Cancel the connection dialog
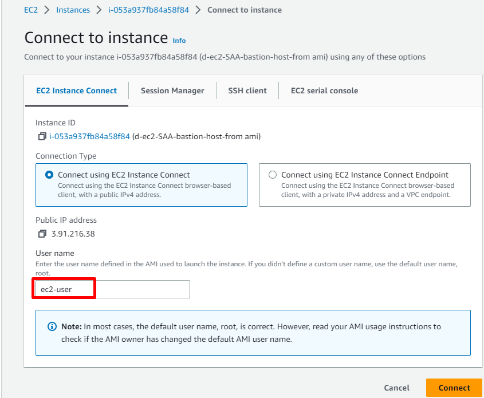This screenshot has height=398, width=484. tap(396, 388)
